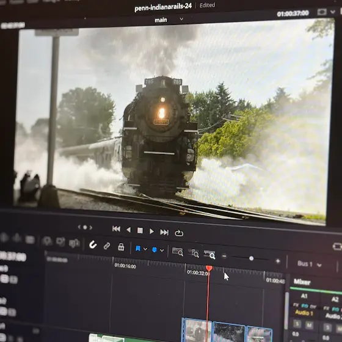
Task: Click the FX slot on A1
Action: [296, 305]
